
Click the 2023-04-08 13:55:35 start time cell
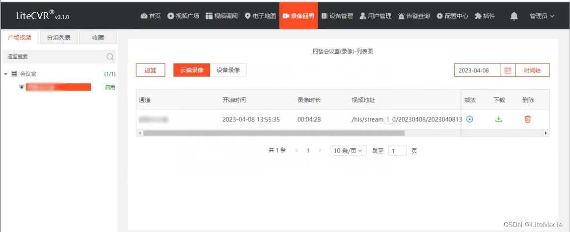[251, 119]
